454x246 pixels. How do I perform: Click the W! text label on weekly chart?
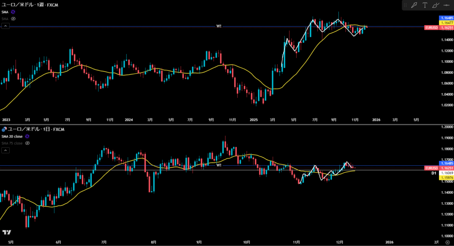[x=219, y=26]
